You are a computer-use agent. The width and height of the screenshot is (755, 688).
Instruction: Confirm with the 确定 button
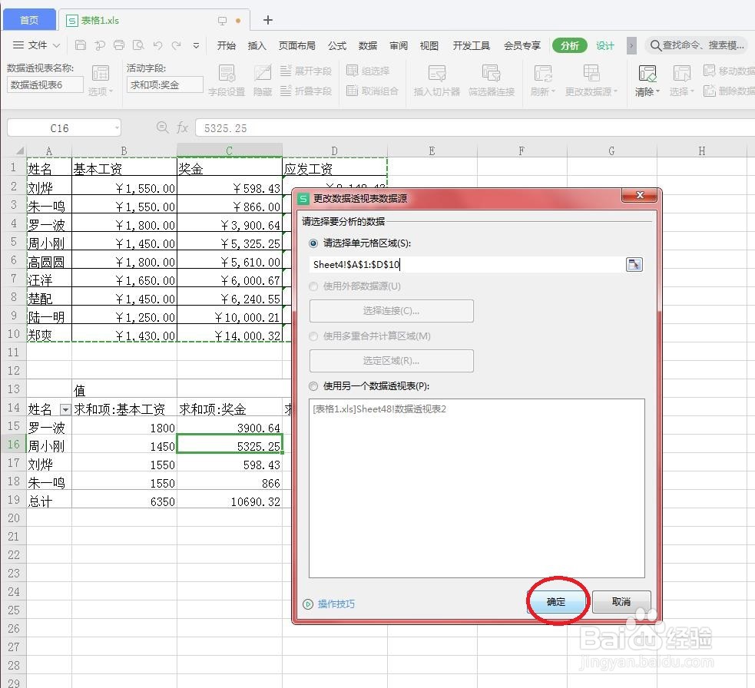556,602
